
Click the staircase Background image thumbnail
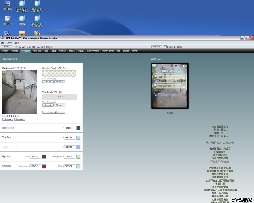pos(20,92)
